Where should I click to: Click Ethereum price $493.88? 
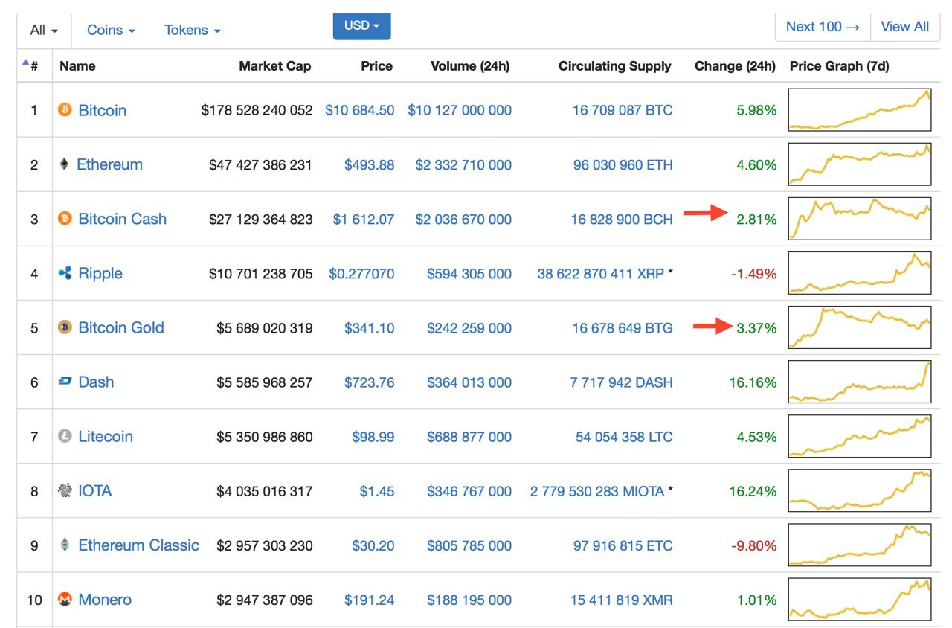[x=370, y=164]
